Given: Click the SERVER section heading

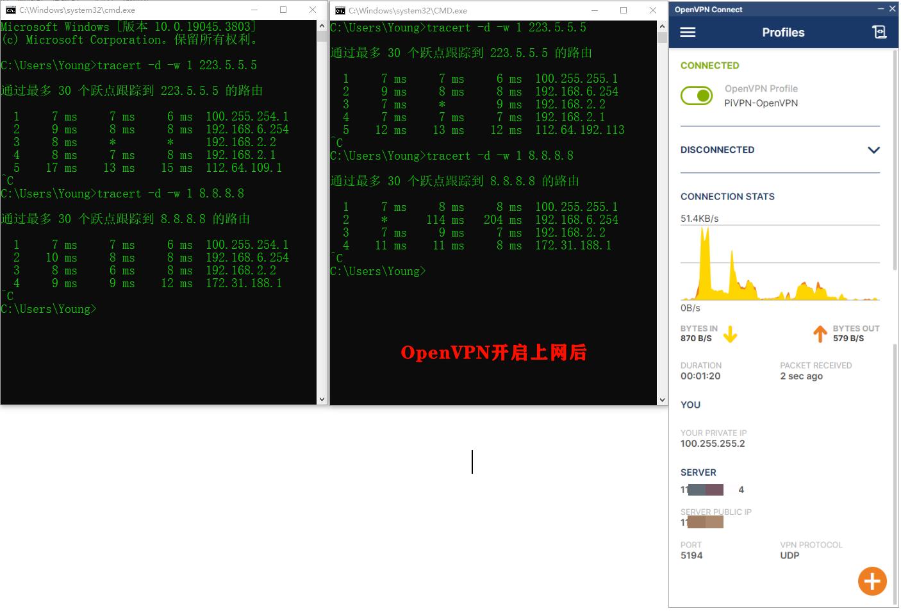Looking at the screenshot, I should coord(698,473).
